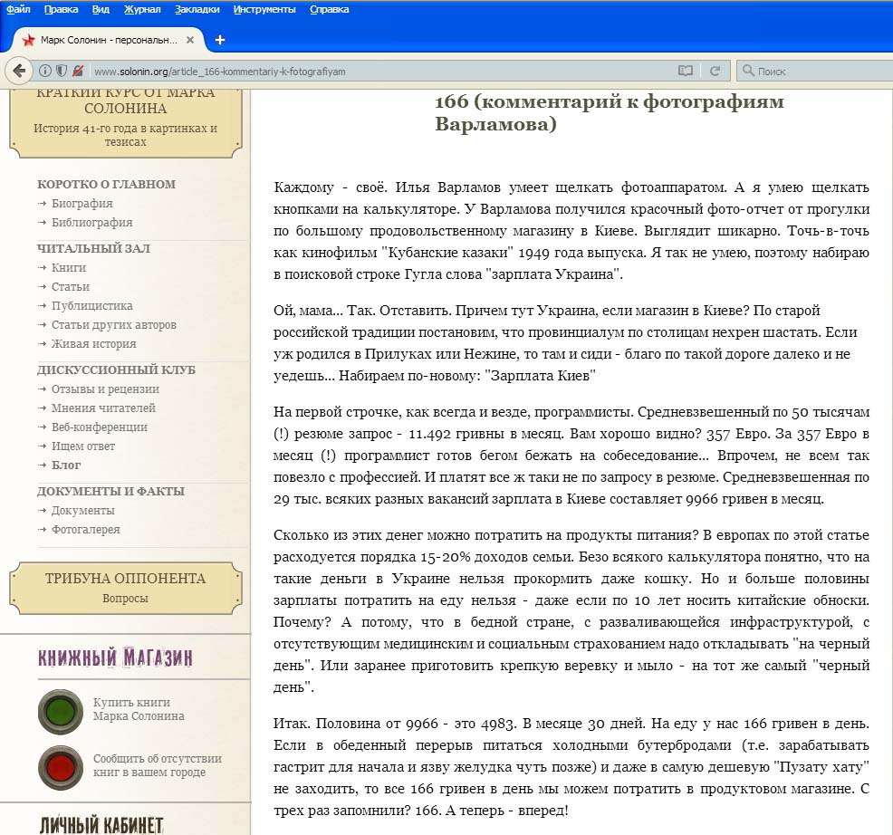Open the Закладки menu
This screenshot has height=835, width=893.
197,9
